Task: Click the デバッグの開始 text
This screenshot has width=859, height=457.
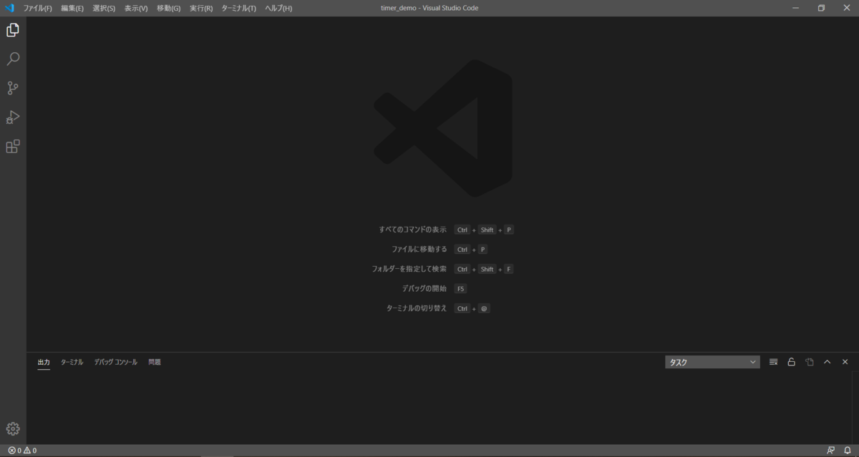Action: 424,288
